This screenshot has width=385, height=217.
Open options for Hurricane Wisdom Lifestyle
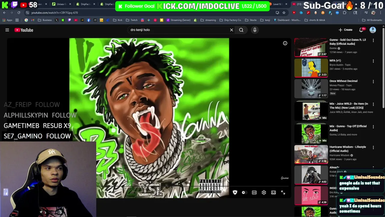click(373, 147)
